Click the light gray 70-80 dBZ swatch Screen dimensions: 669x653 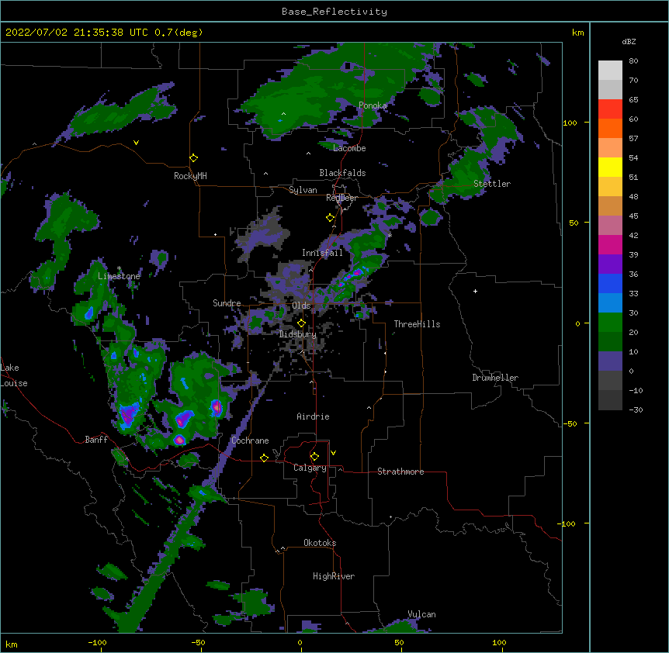[610, 71]
